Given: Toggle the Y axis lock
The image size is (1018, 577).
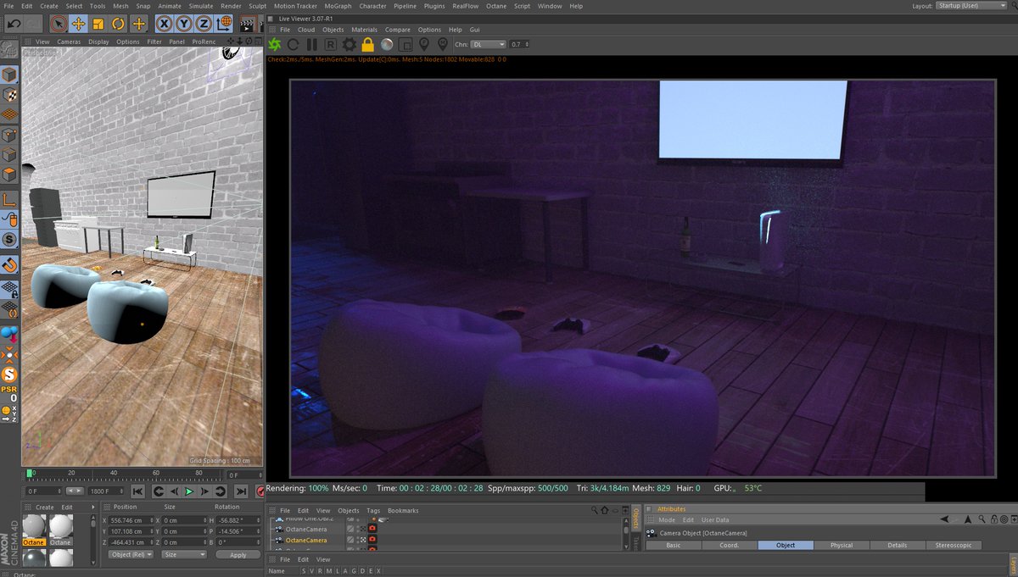Looking at the screenshot, I should [x=182, y=24].
